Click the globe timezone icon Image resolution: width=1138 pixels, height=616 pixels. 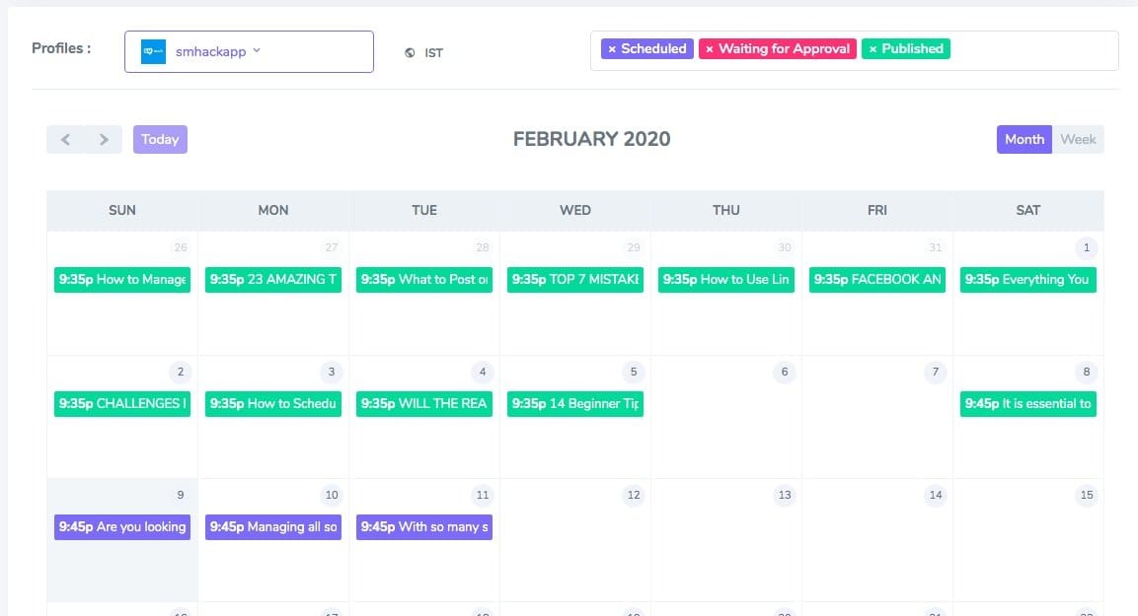coord(410,53)
